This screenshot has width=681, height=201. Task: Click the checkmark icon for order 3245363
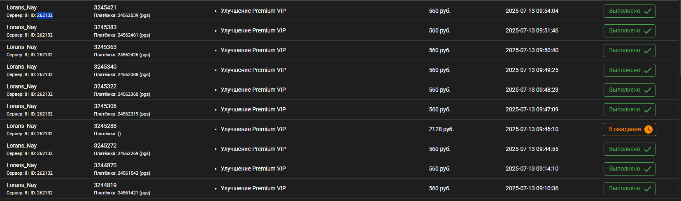[x=647, y=51]
